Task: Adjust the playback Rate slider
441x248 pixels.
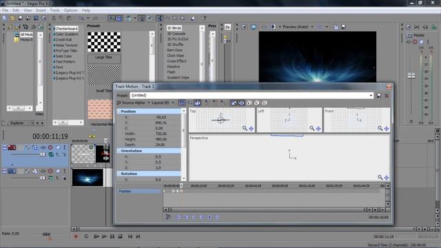Action: [x=46, y=234]
